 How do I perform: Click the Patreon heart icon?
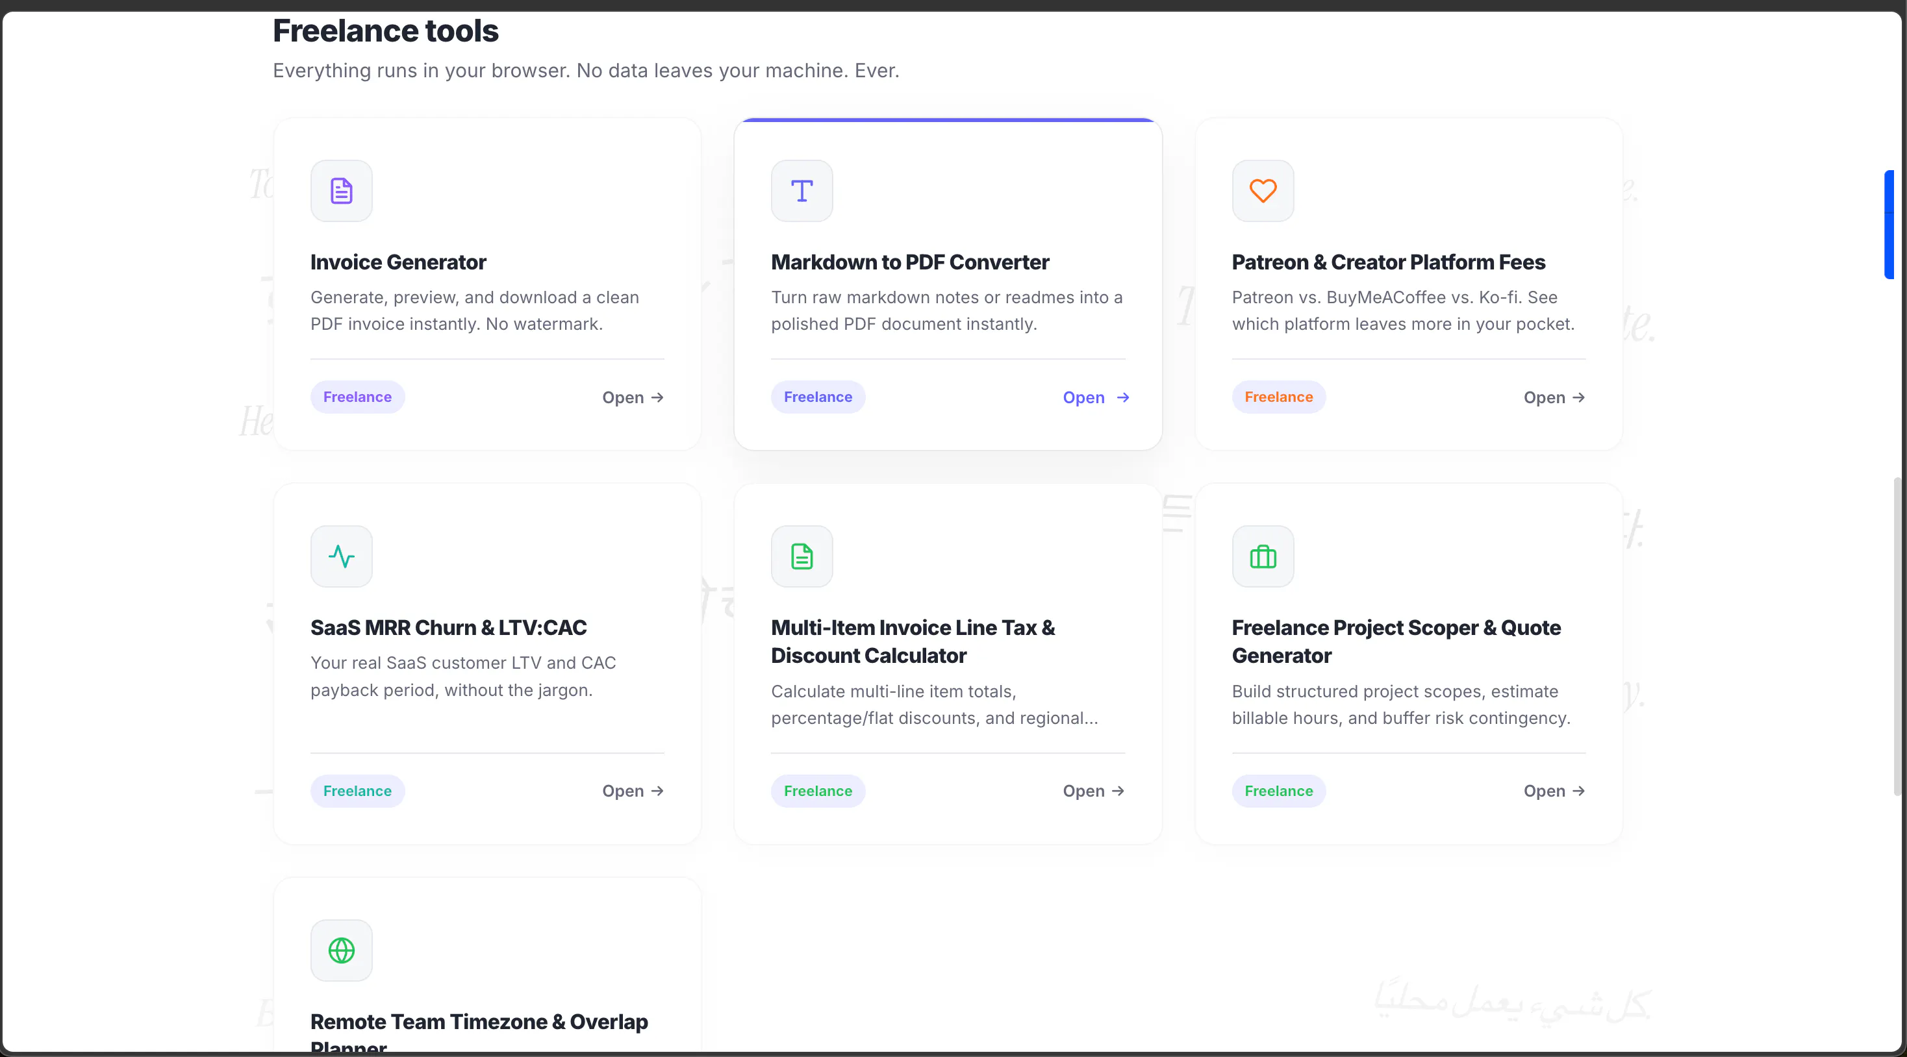coord(1263,191)
